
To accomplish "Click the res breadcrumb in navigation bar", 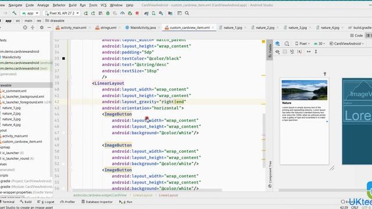I will pos(39,21).
